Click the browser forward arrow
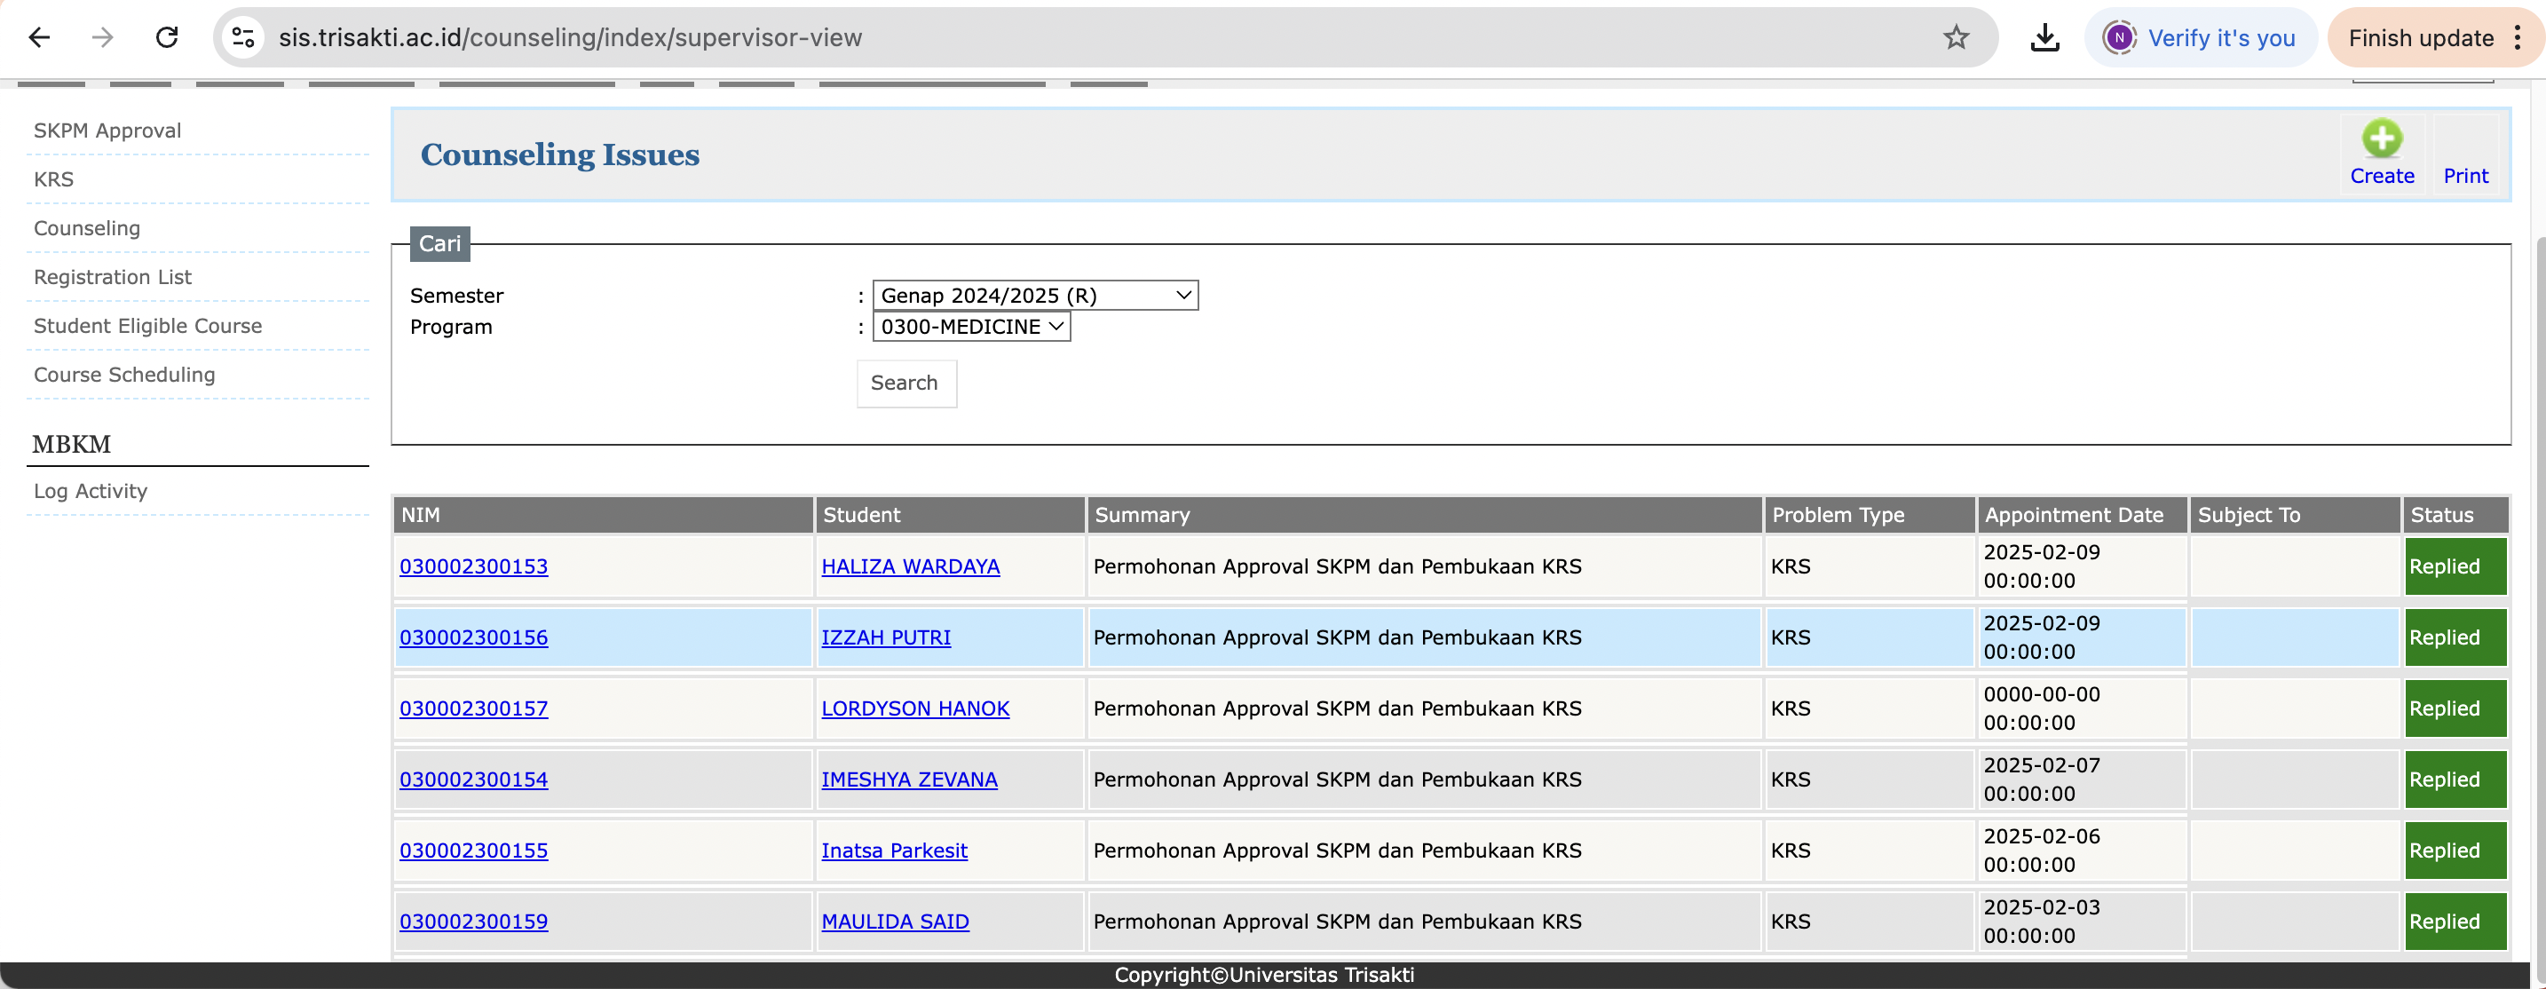 (103, 37)
